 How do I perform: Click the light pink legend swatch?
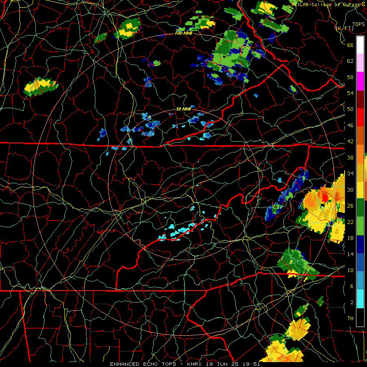[x=360, y=63]
